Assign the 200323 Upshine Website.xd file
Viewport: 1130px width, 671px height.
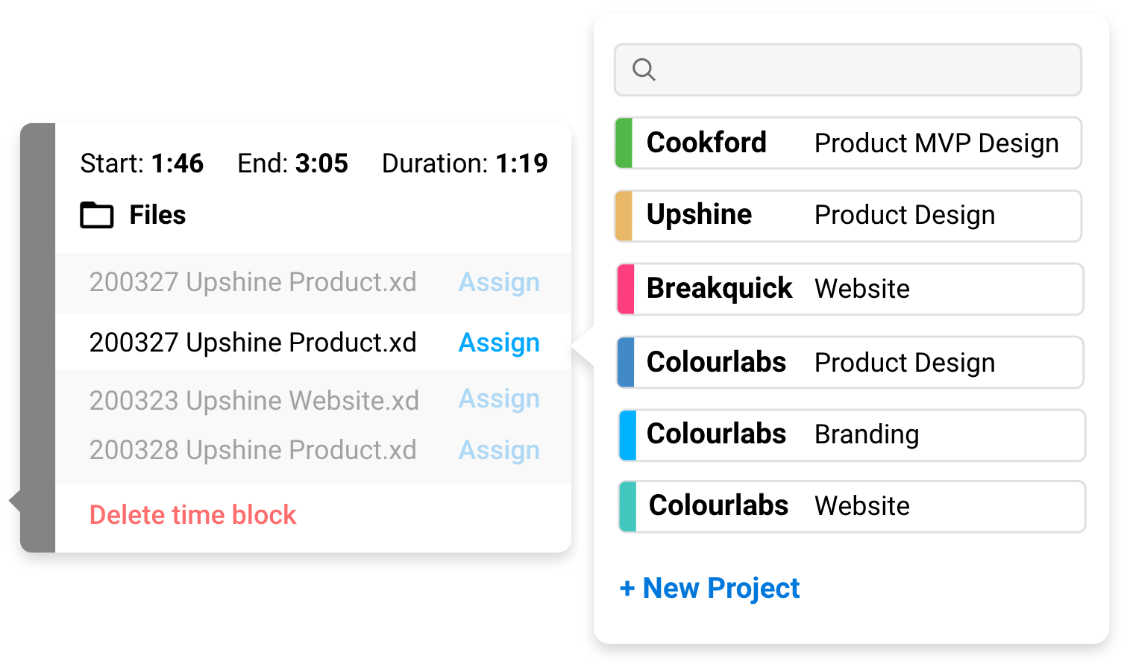point(499,399)
